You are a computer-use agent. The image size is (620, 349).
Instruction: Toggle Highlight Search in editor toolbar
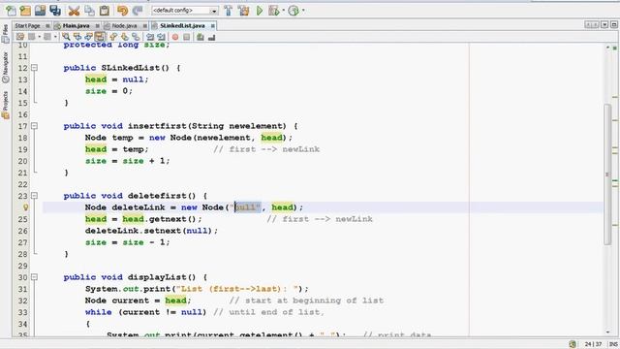(100, 37)
